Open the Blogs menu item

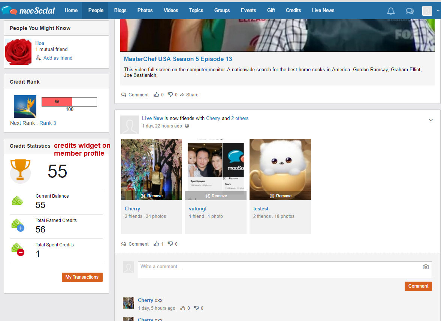coord(120,10)
